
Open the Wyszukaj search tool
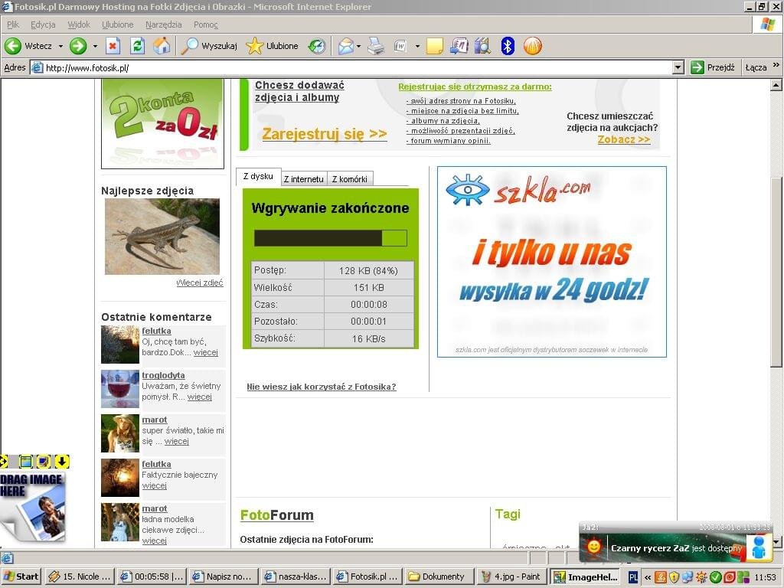pyautogui.click(x=208, y=46)
